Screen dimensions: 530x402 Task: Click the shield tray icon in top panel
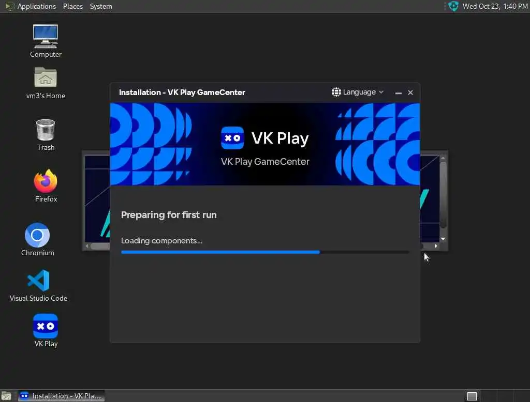pos(453,6)
